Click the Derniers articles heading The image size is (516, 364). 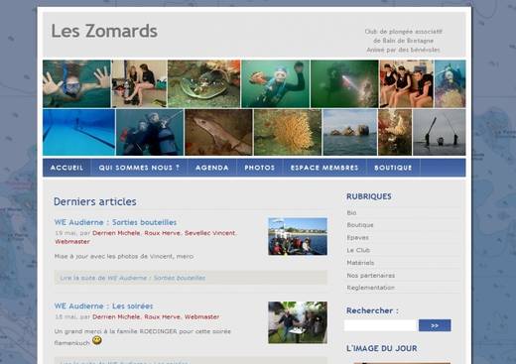point(95,201)
